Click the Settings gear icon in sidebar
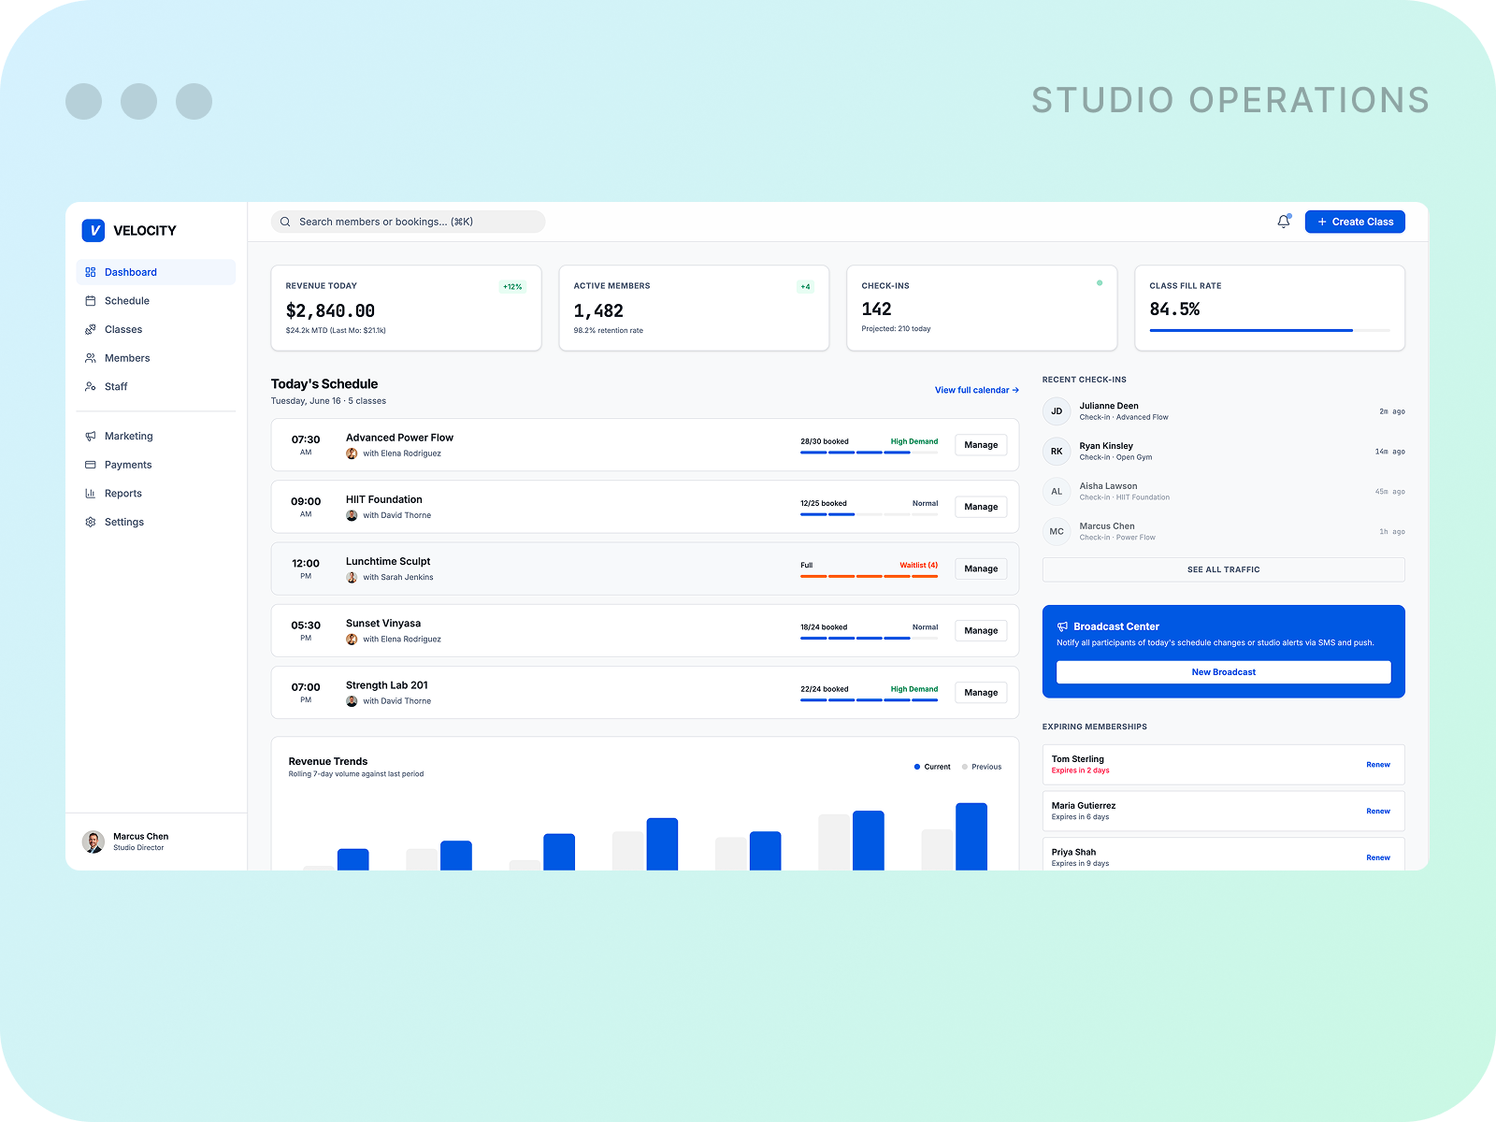This screenshot has height=1122, width=1496. coord(91,522)
